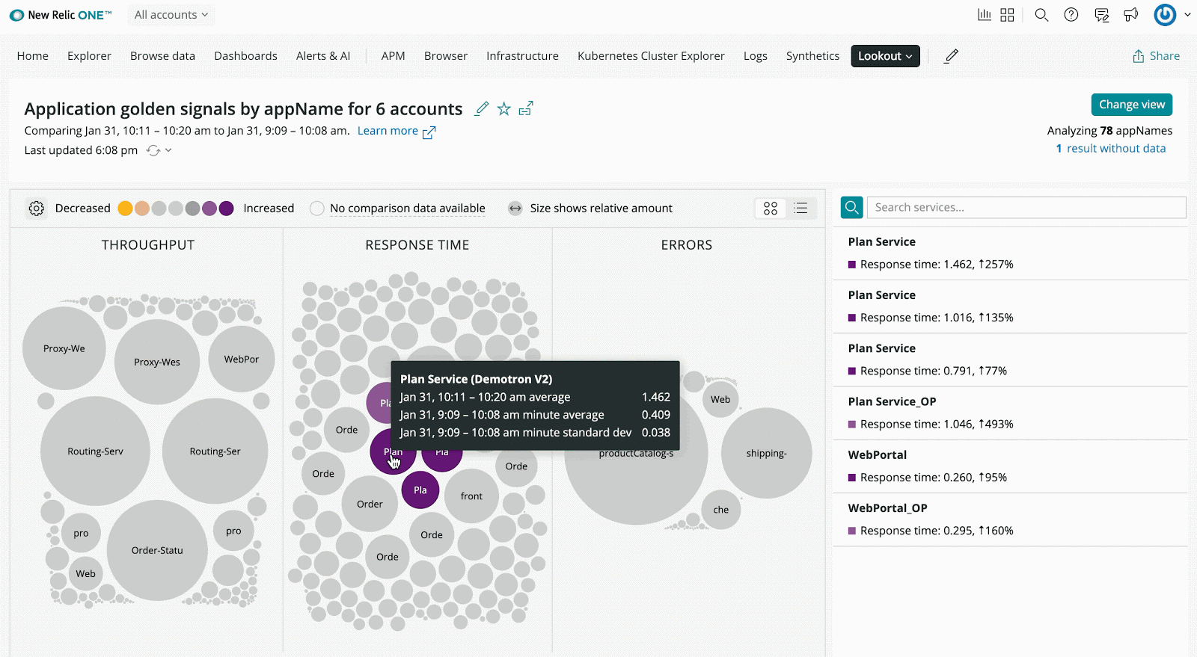Click the search magnifier icon in top bar

[x=1041, y=15]
